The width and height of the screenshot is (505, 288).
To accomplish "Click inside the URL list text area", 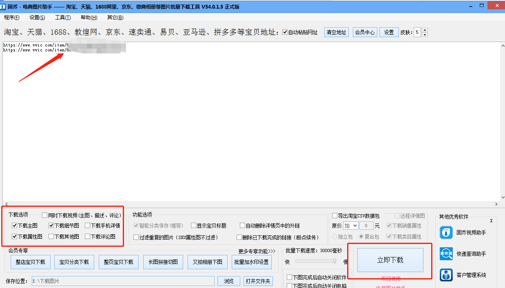I will [251, 122].
